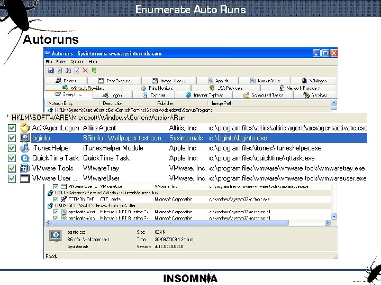Screen dimensions: 381x285
Task: Click the iTunesHelper Module description text
Action: coord(113,148)
